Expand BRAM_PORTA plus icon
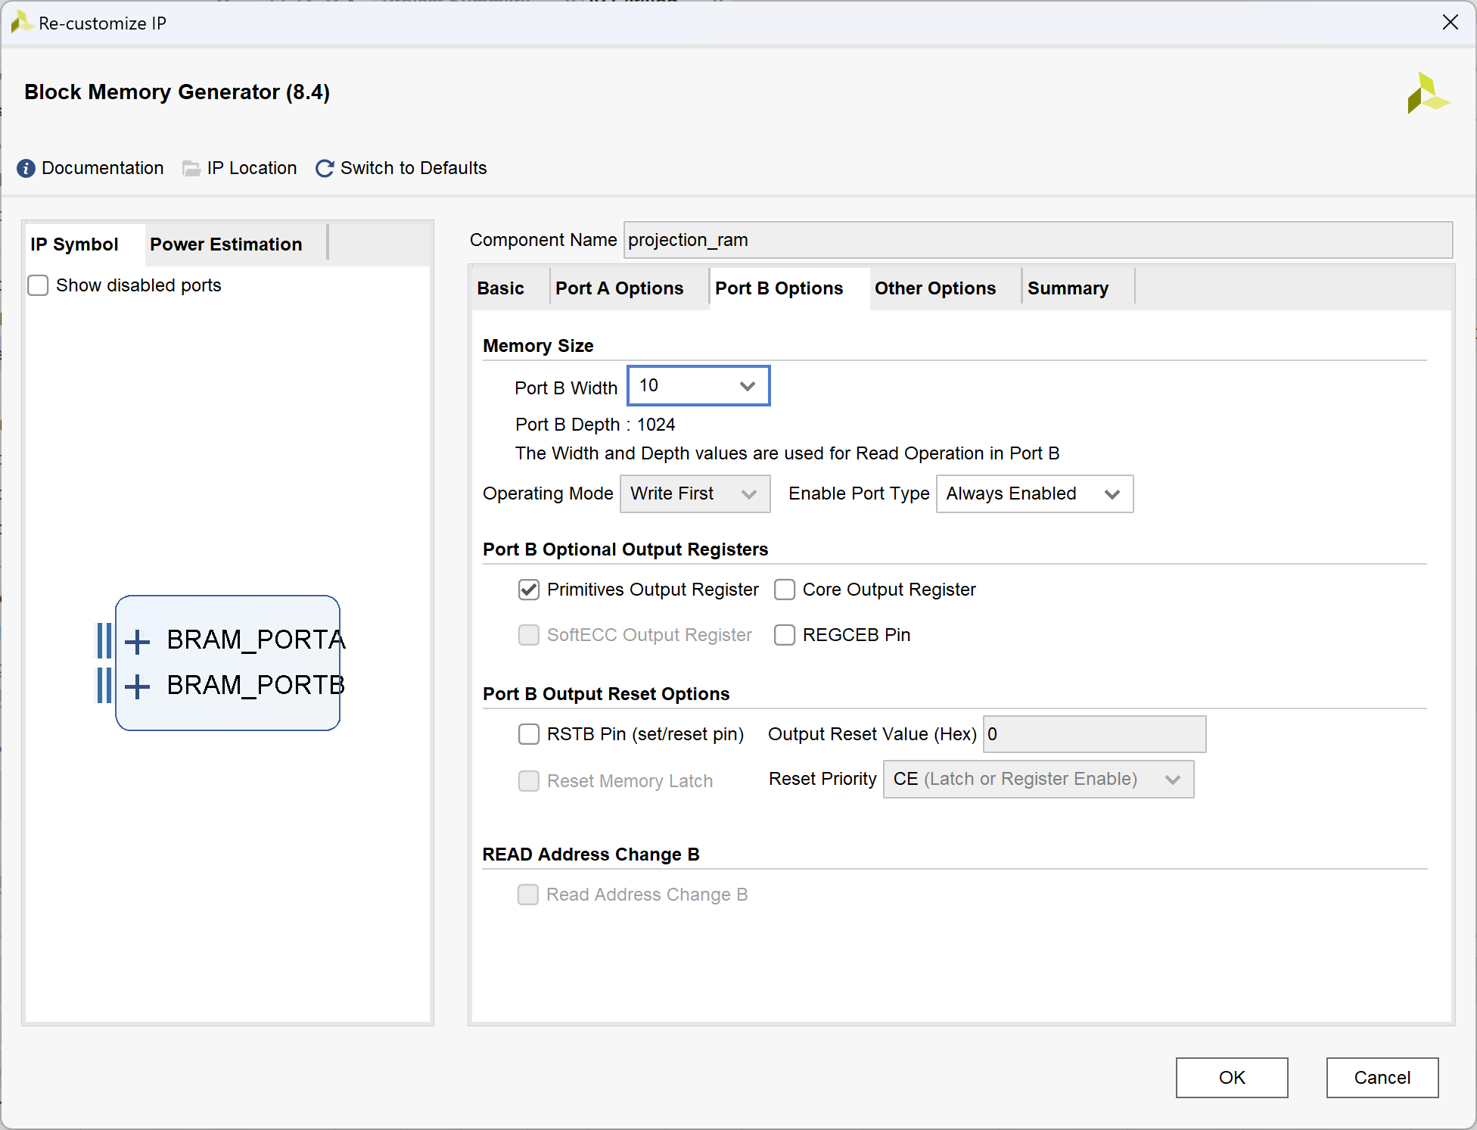This screenshot has width=1477, height=1130. [137, 642]
